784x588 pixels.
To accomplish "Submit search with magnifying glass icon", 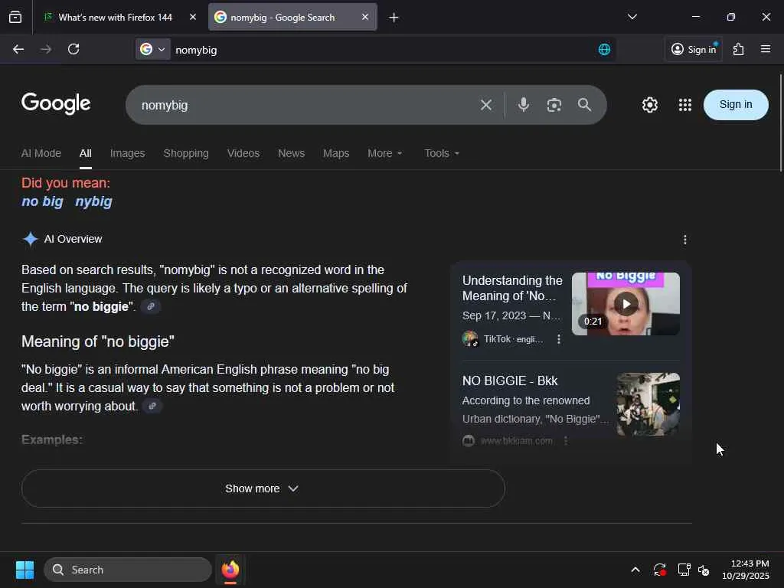I will 584,104.
